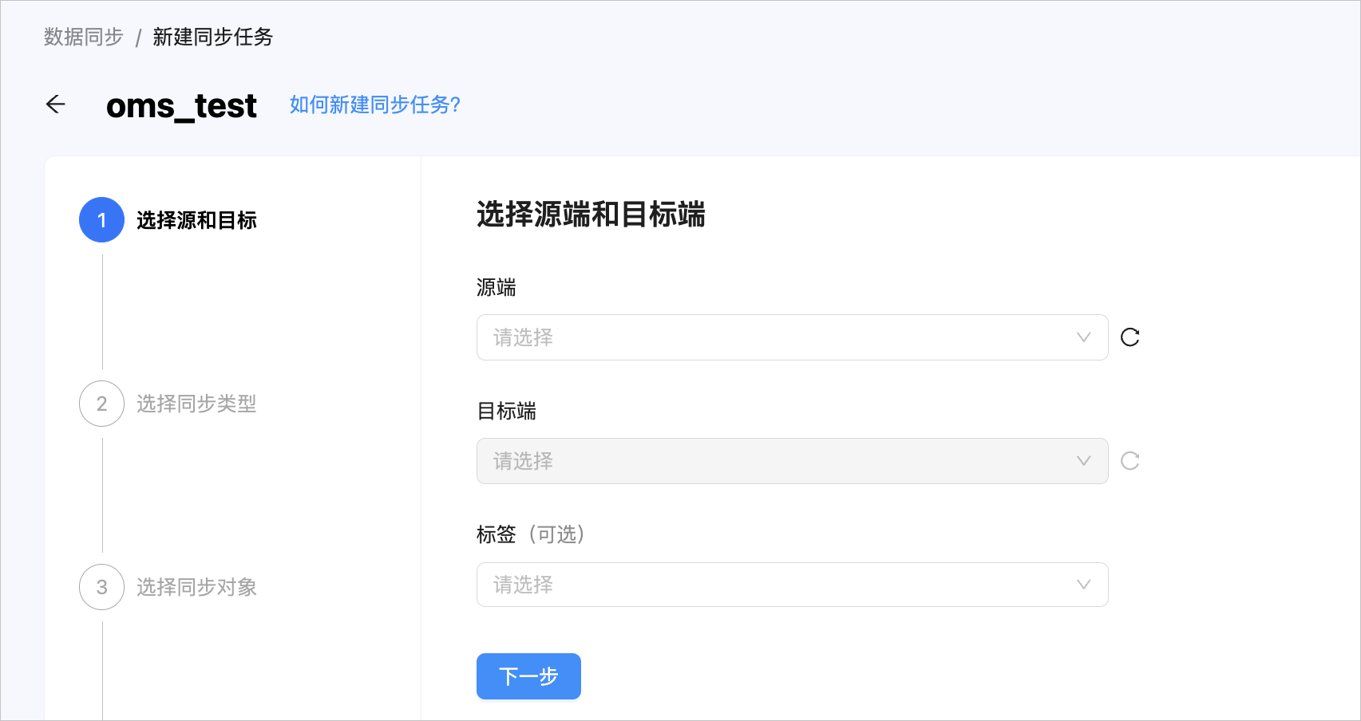Click the chevron arrow in 源端 dropdown
This screenshot has height=721, width=1361.
[1083, 337]
